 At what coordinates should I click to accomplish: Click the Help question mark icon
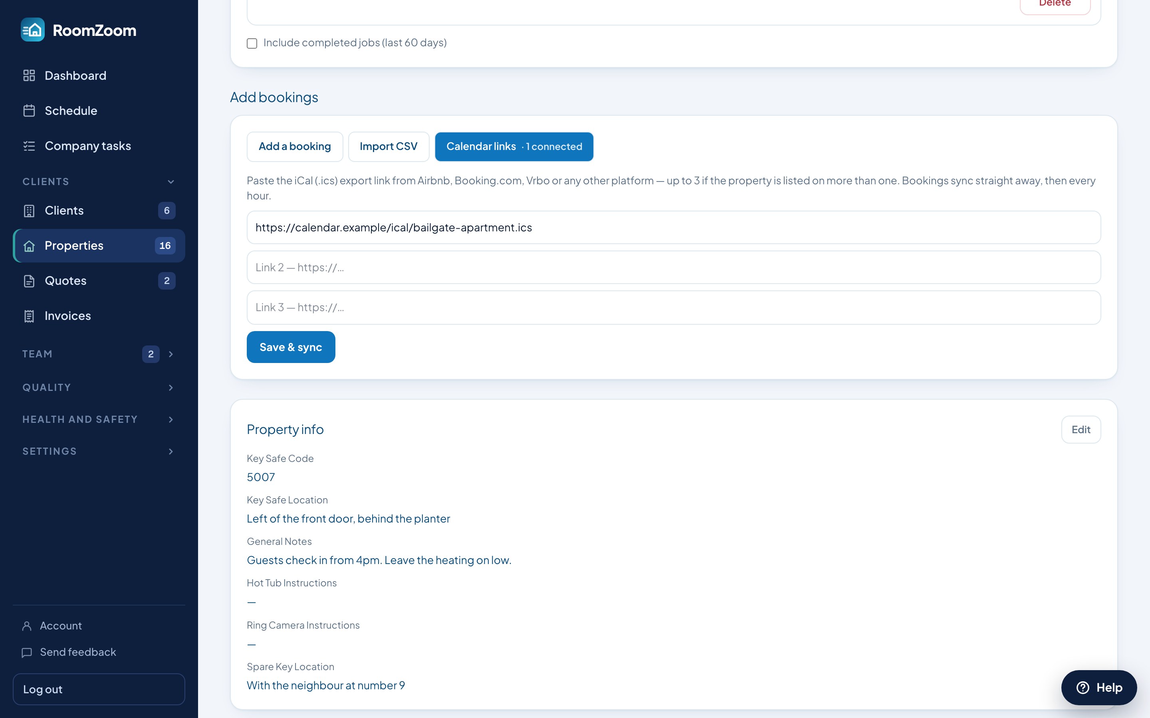pyautogui.click(x=1083, y=688)
